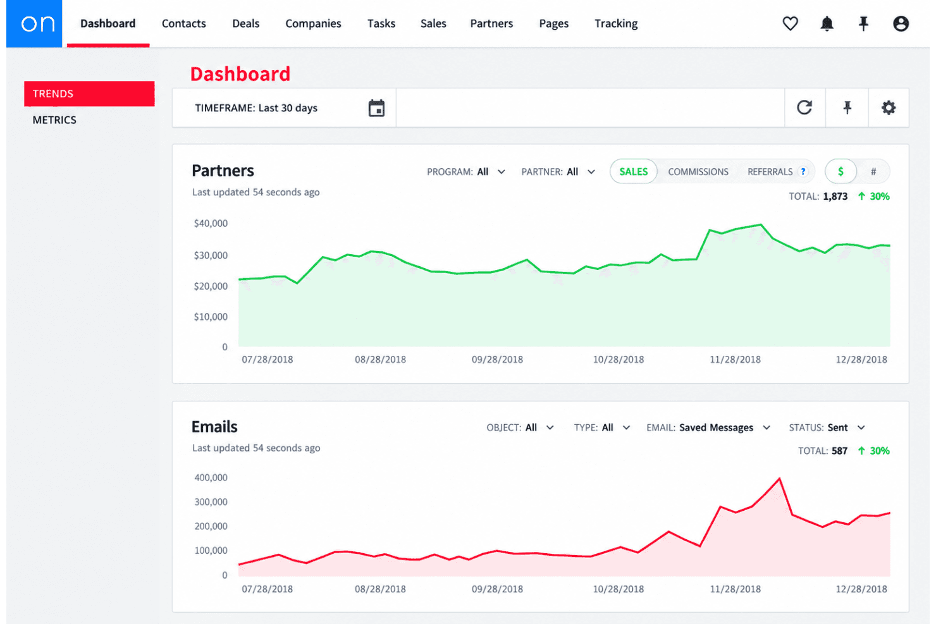Expand the Program: All dropdown
This screenshot has width=936, height=624.
[x=466, y=171]
